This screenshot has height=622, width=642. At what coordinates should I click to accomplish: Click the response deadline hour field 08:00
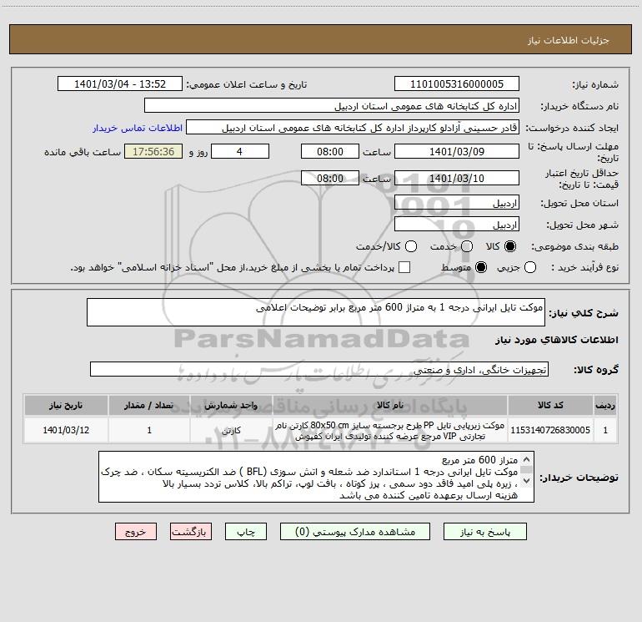coord(330,151)
